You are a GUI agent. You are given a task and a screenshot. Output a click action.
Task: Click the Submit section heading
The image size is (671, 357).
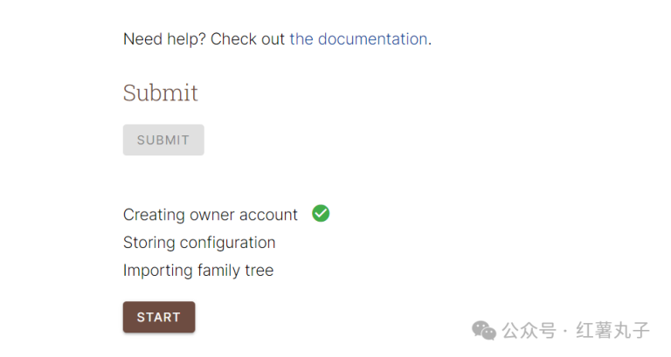tap(161, 93)
